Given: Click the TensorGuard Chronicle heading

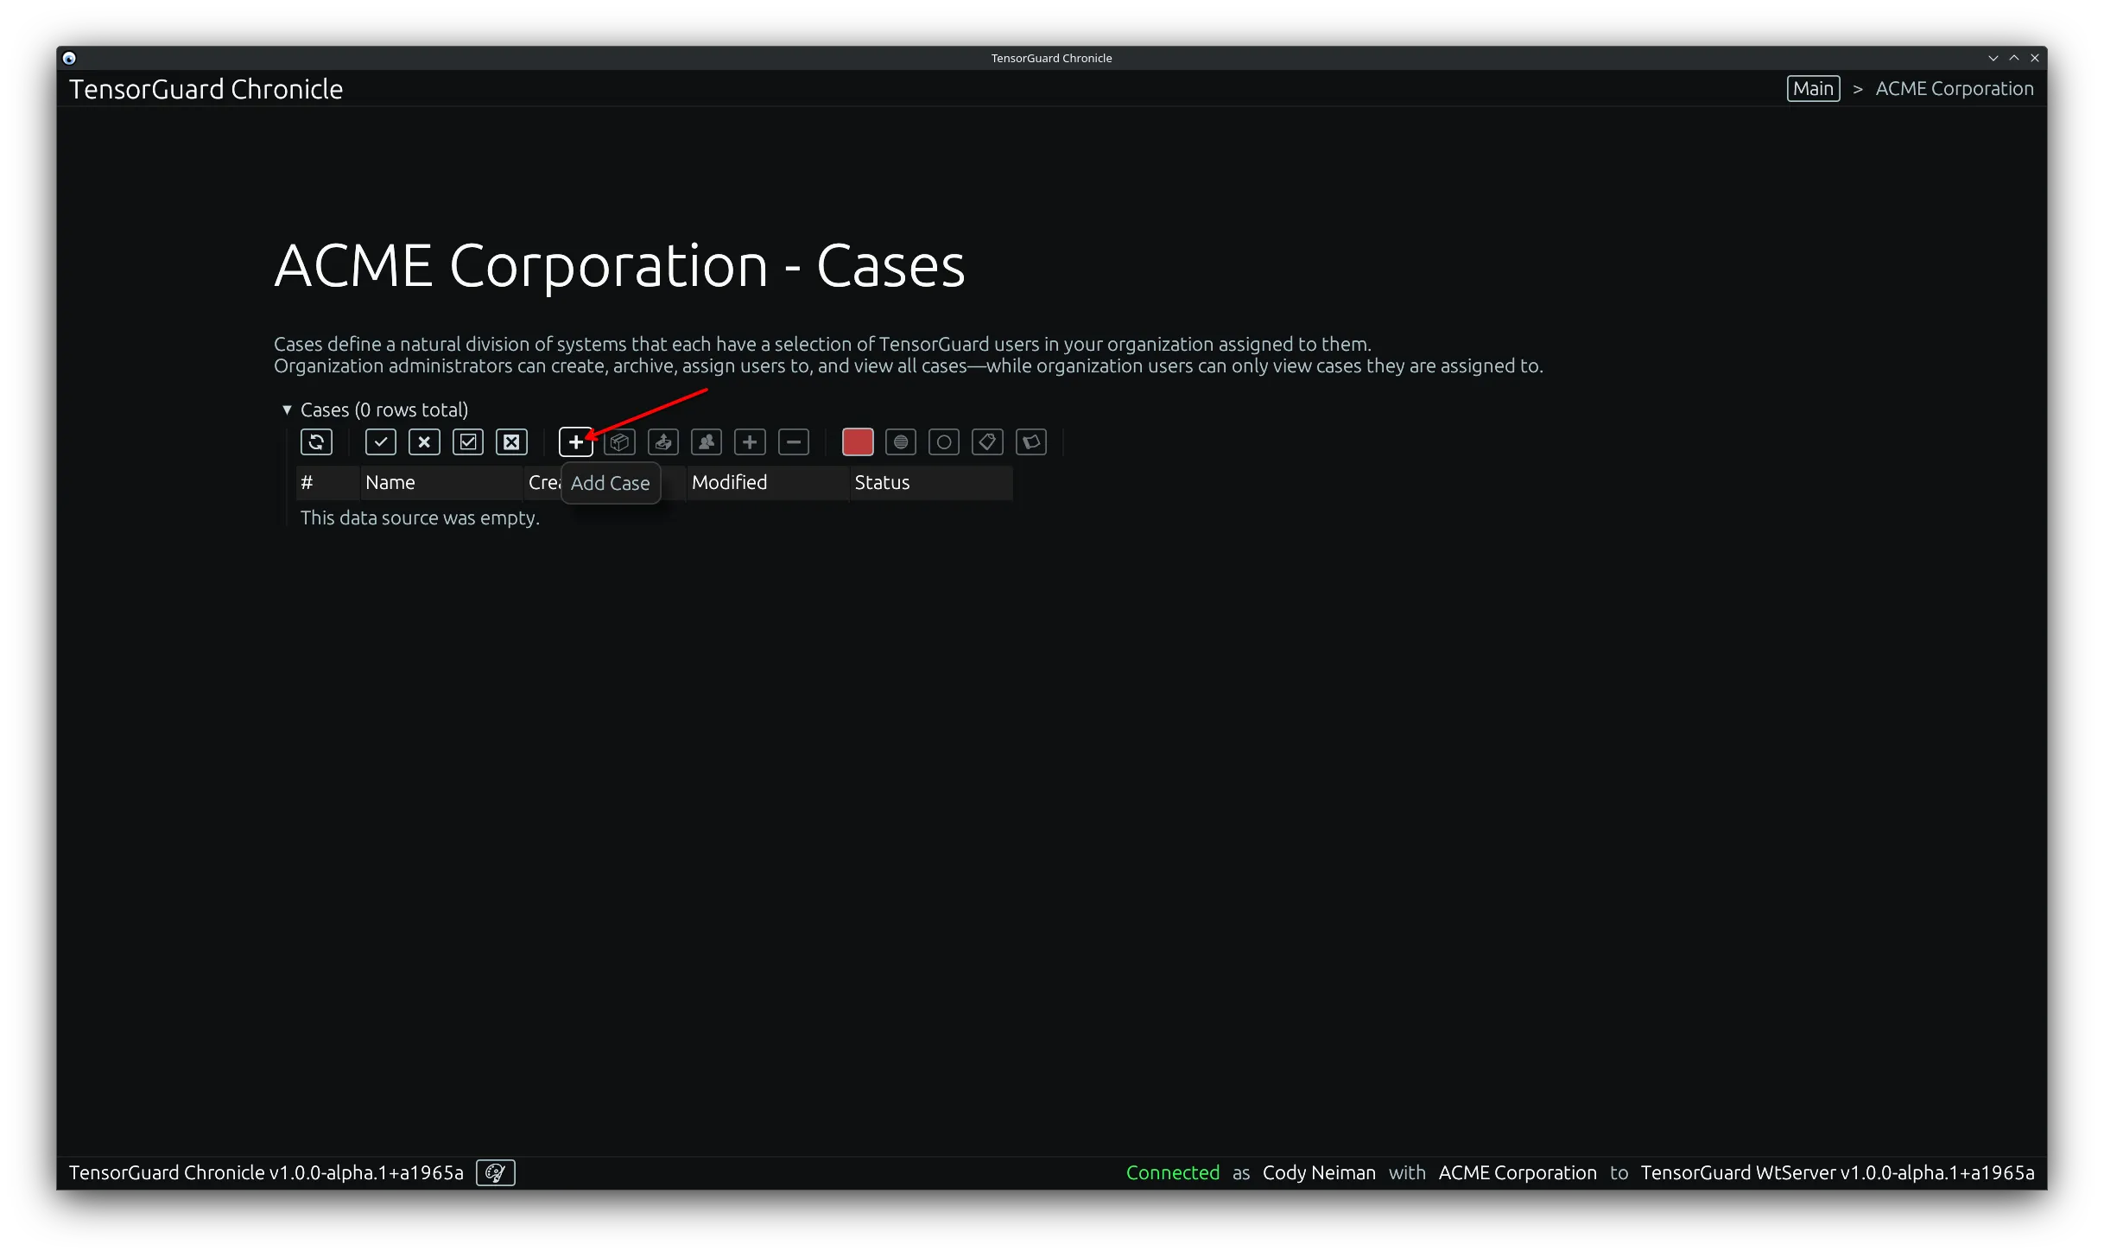Looking at the screenshot, I should (x=206, y=87).
